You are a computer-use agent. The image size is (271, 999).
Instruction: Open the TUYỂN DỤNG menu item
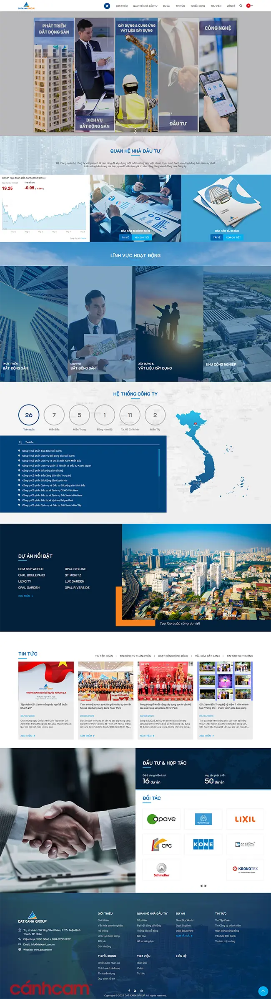(x=198, y=6)
